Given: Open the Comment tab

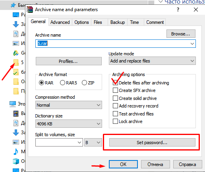Looking at the screenshot, I should [155, 22].
